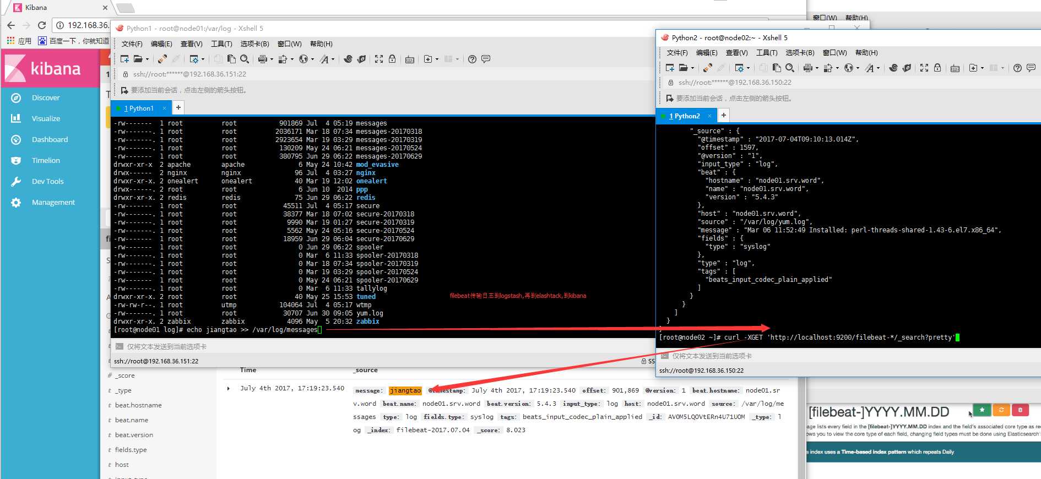Click Open session folder icon in Python1 window
This screenshot has width=1041, height=479.
[138, 59]
